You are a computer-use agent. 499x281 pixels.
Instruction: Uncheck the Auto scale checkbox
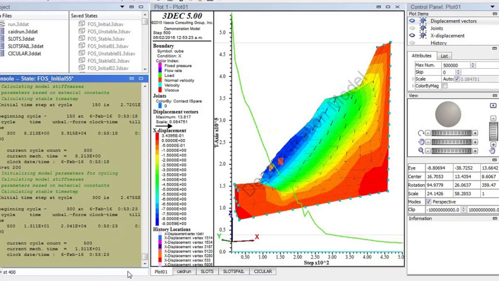point(457,79)
